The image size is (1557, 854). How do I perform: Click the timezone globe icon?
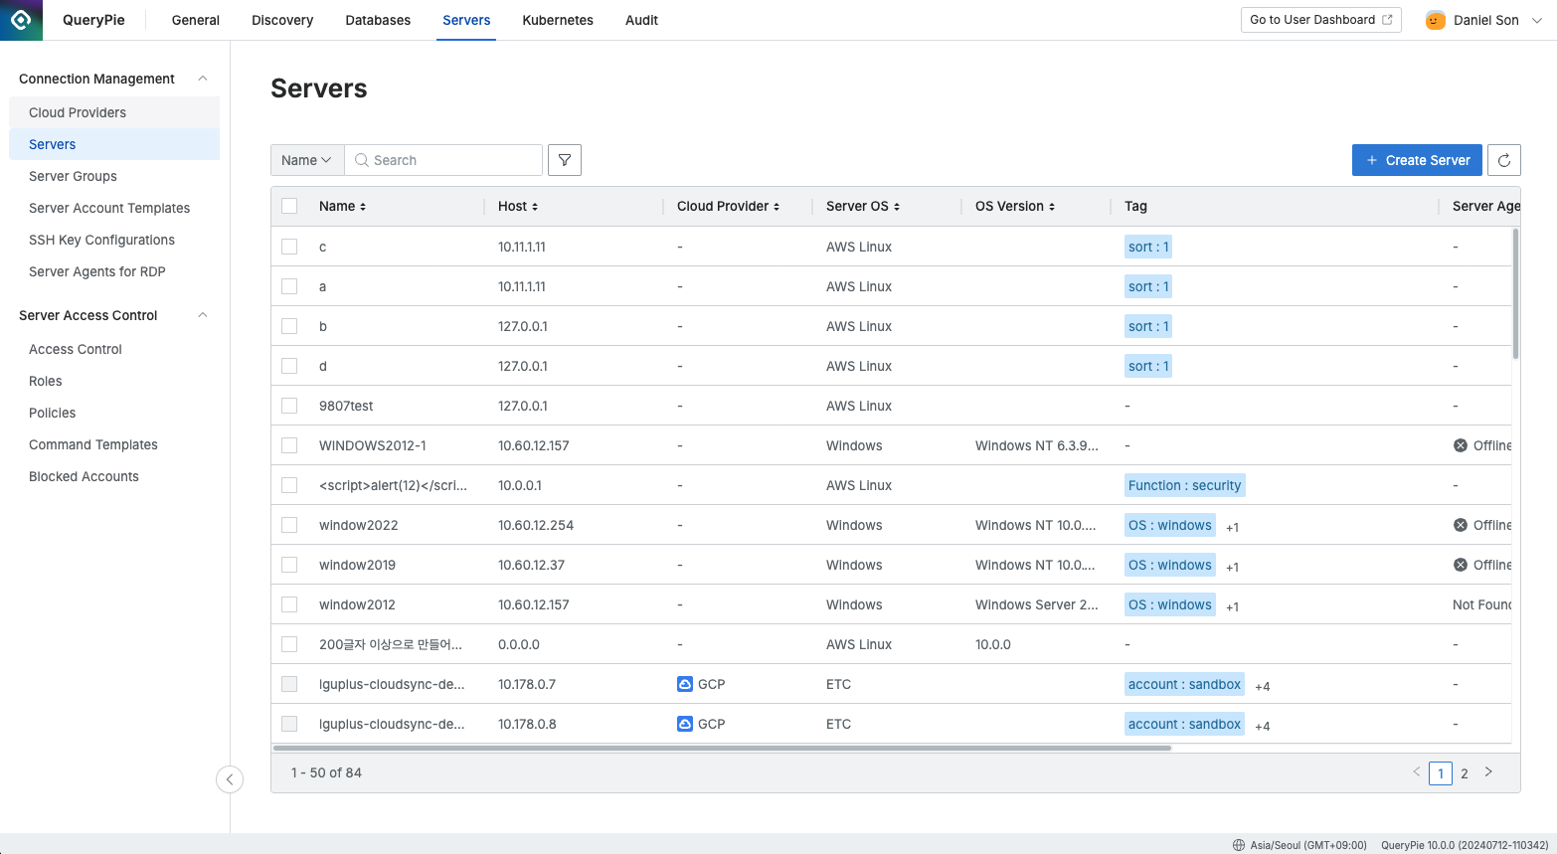click(1239, 845)
